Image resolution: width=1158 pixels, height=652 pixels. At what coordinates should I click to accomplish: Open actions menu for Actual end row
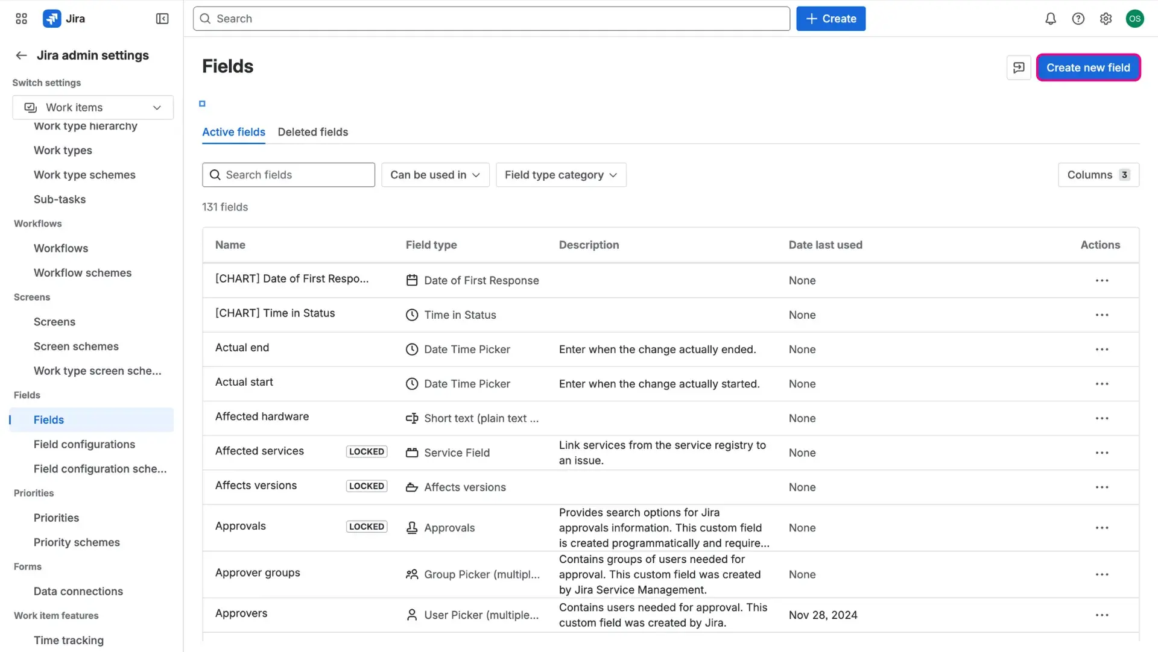tap(1102, 350)
